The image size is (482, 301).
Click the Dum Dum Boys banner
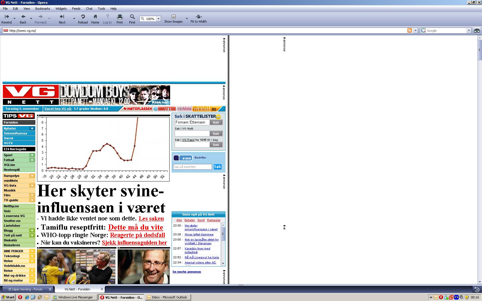click(115, 95)
